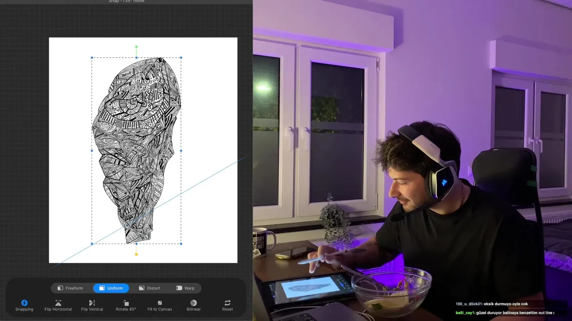
Task: Switch to Distort transform mode
Action: (149, 288)
